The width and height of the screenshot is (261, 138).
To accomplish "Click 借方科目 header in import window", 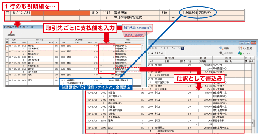I will [40, 40].
